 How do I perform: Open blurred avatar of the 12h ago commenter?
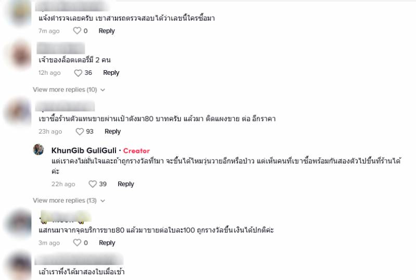[x=20, y=55]
